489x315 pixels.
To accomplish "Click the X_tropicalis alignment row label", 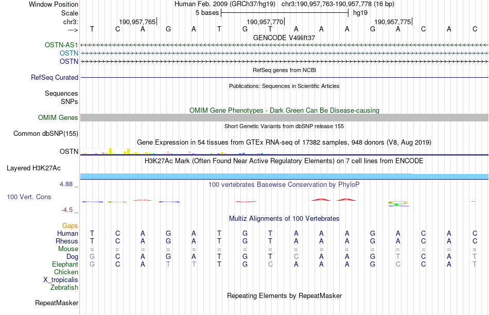I will (61, 280).
